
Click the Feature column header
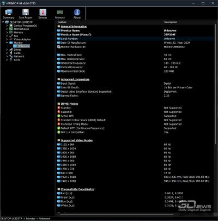(109, 22)
